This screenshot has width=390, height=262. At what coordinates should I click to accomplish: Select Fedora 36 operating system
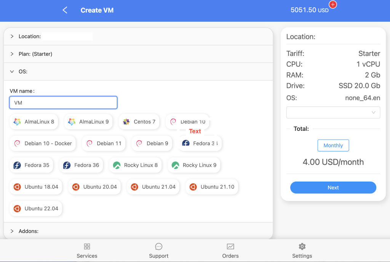[81, 165]
